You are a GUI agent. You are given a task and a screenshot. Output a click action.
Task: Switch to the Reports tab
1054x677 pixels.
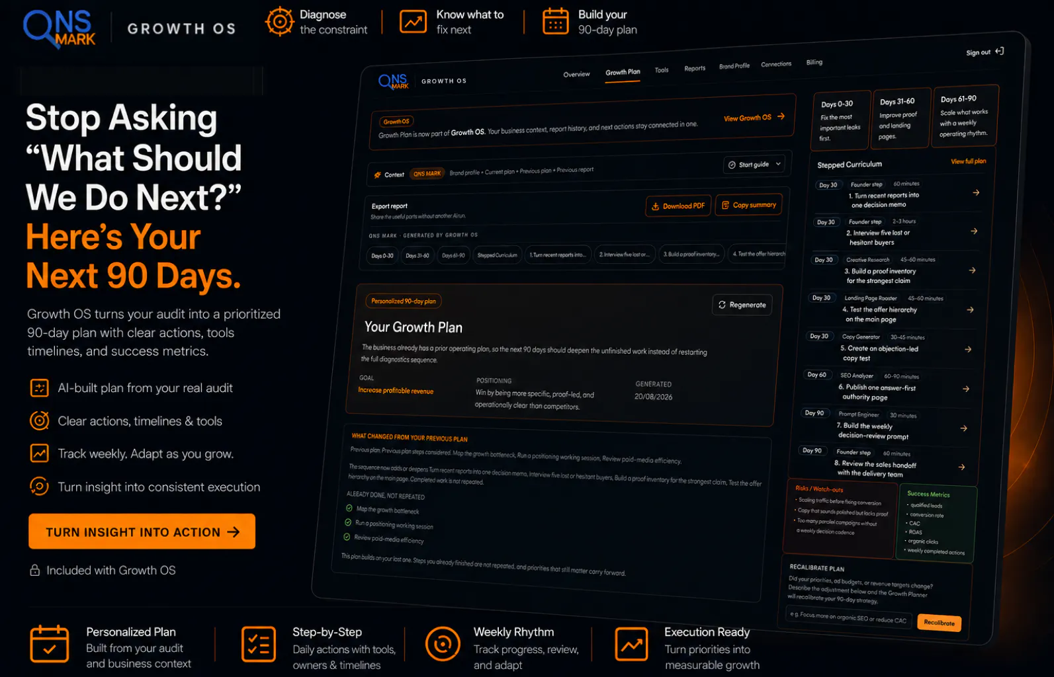pyautogui.click(x=695, y=68)
